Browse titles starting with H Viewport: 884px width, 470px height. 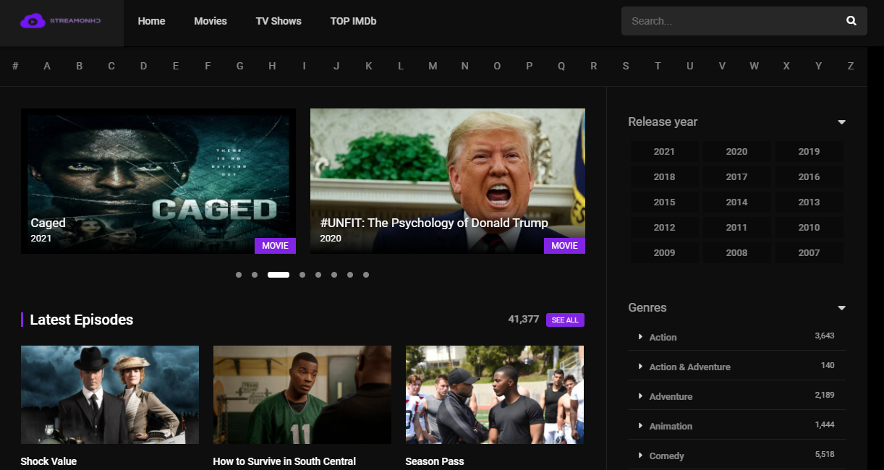pos(272,66)
